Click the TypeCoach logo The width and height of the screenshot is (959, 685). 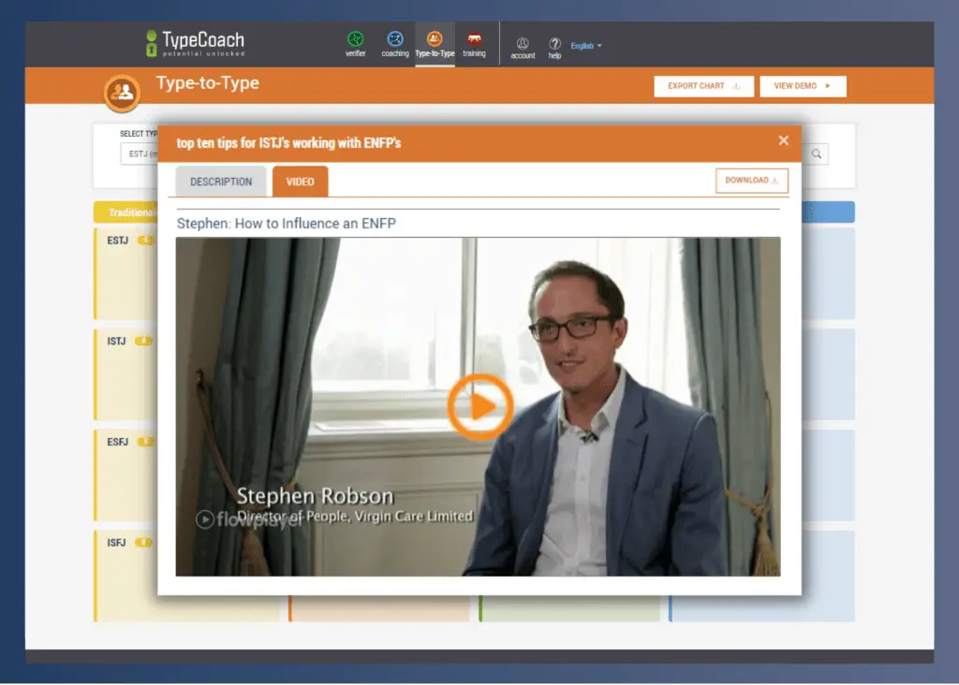[x=195, y=43]
